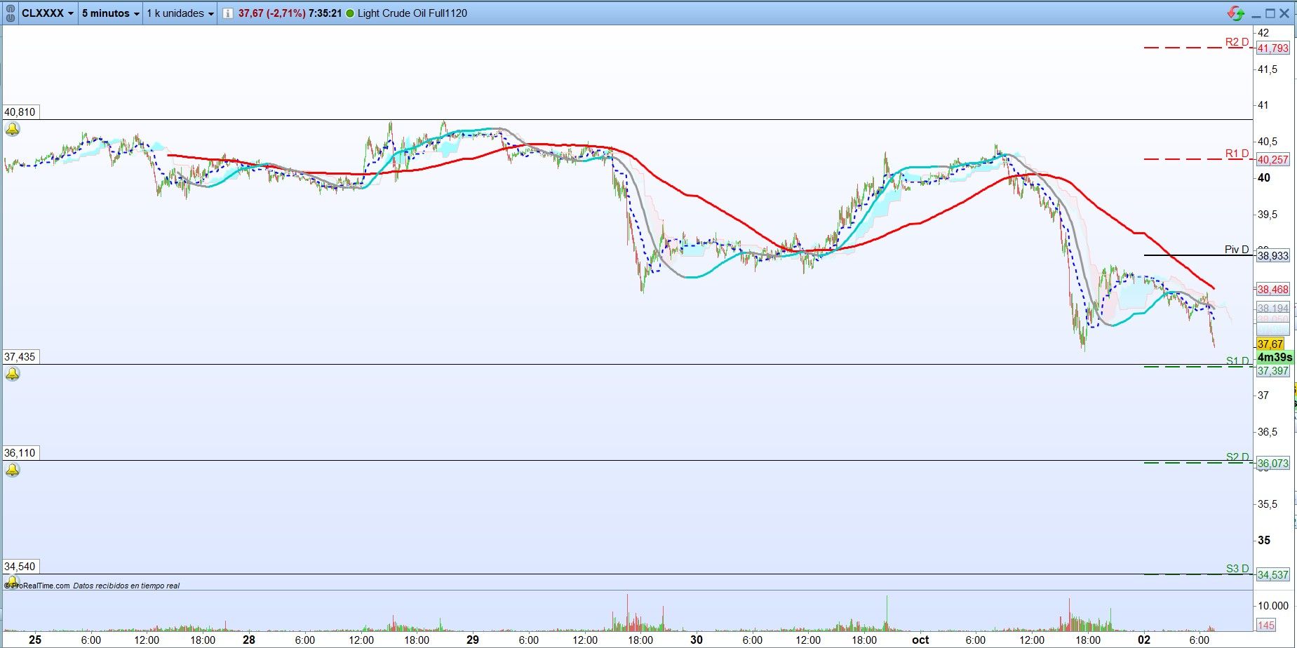Click the red-green buy/sell arrows icon
The height and width of the screenshot is (648, 1297).
[1236, 13]
